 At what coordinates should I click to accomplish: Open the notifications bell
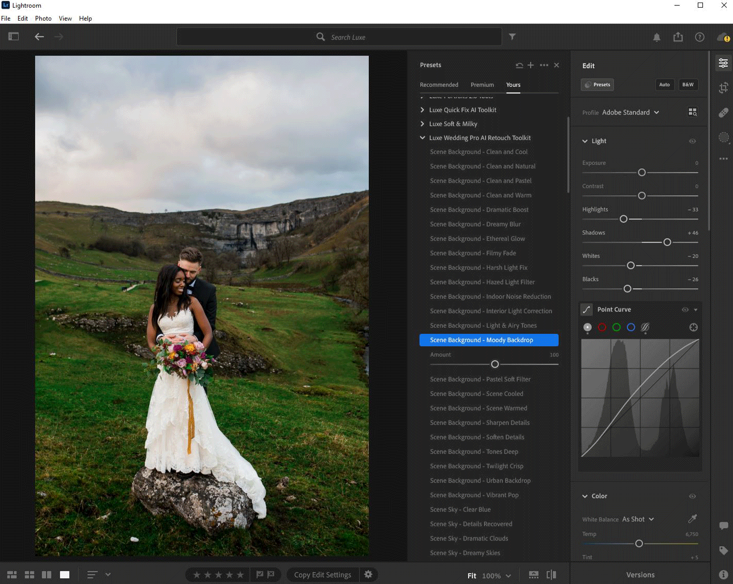656,37
